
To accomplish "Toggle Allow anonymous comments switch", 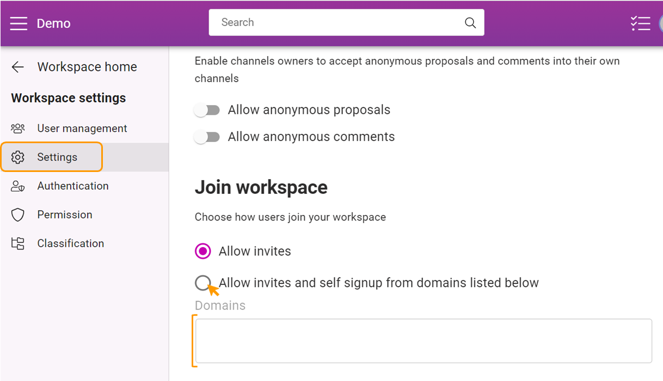I will click(207, 137).
